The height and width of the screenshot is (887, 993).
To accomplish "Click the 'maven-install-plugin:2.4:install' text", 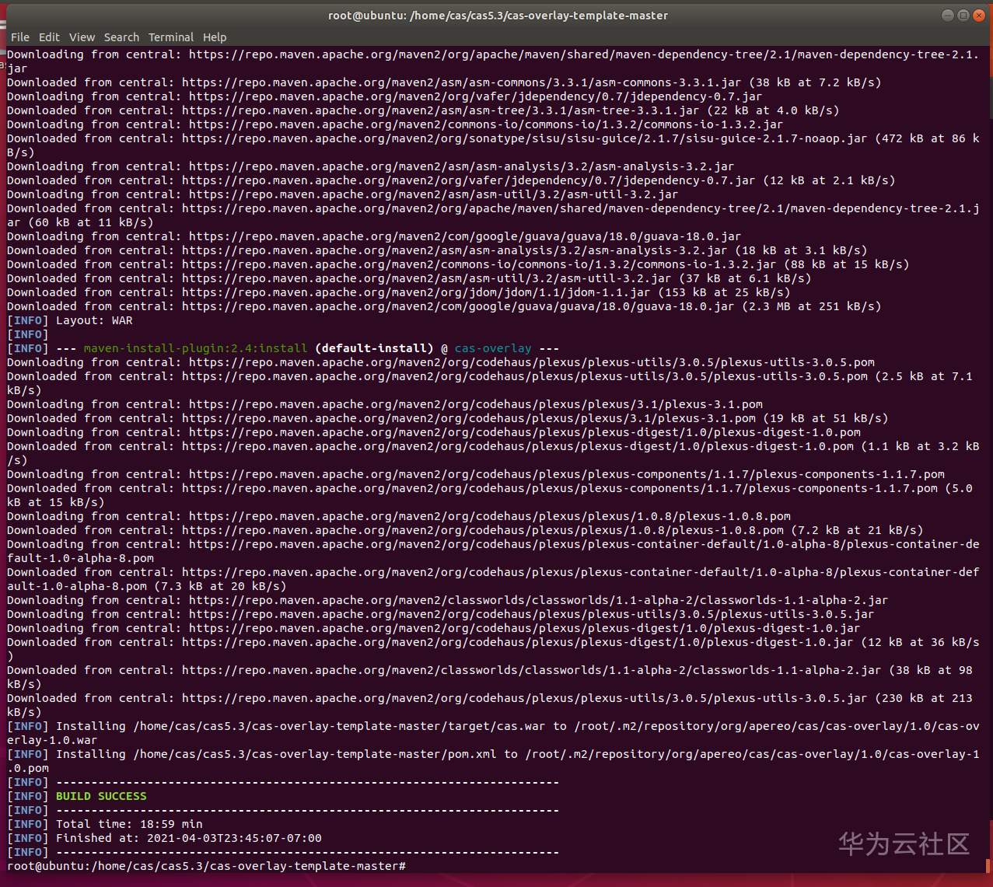I will (x=196, y=348).
